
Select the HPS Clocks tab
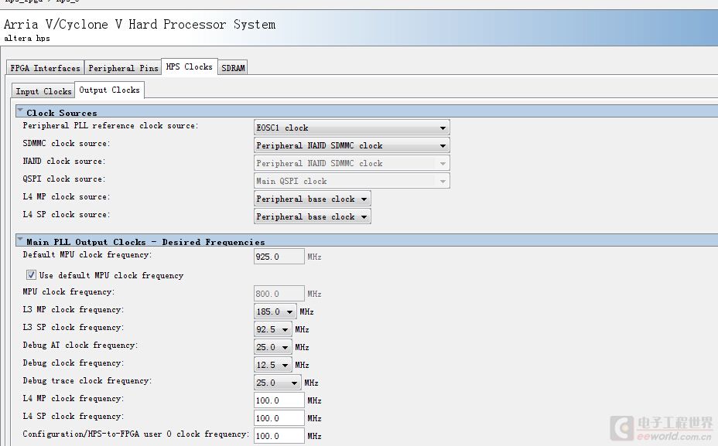click(189, 66)
